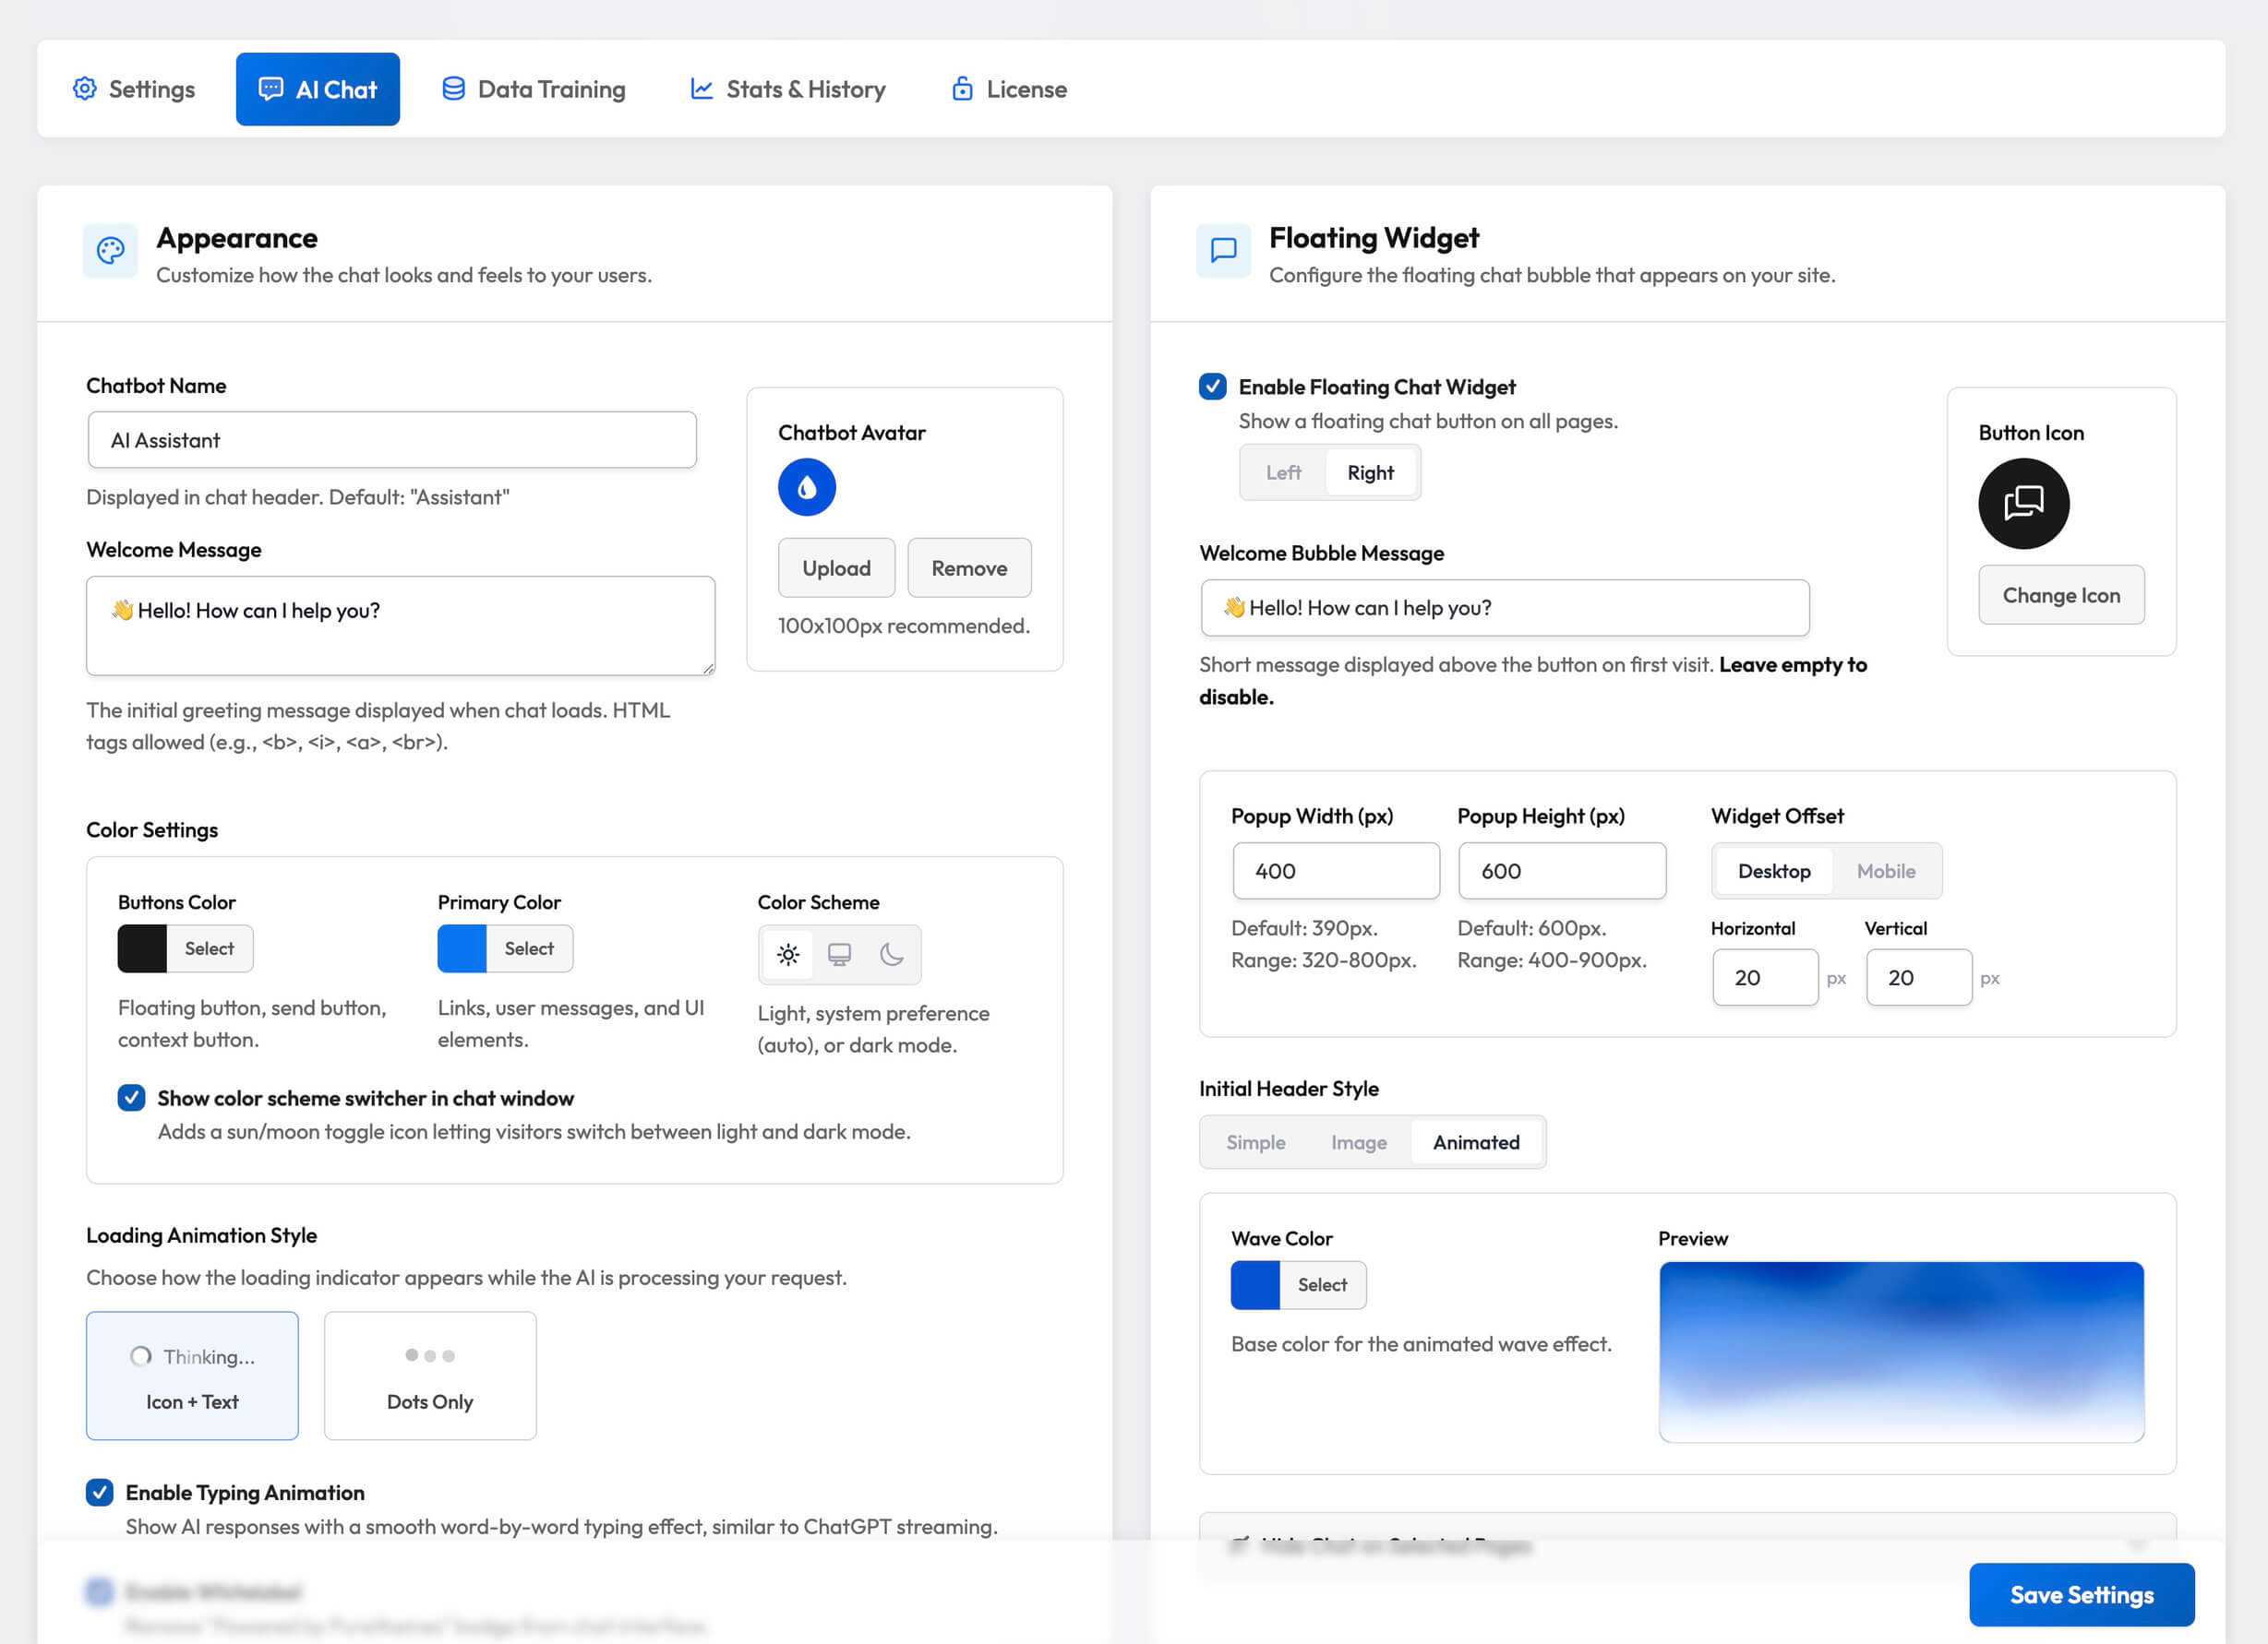Switch Widget Offset to Mobile

point(1885,871)
